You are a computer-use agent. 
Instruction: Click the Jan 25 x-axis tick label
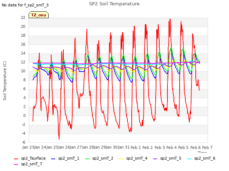[52, 147]
